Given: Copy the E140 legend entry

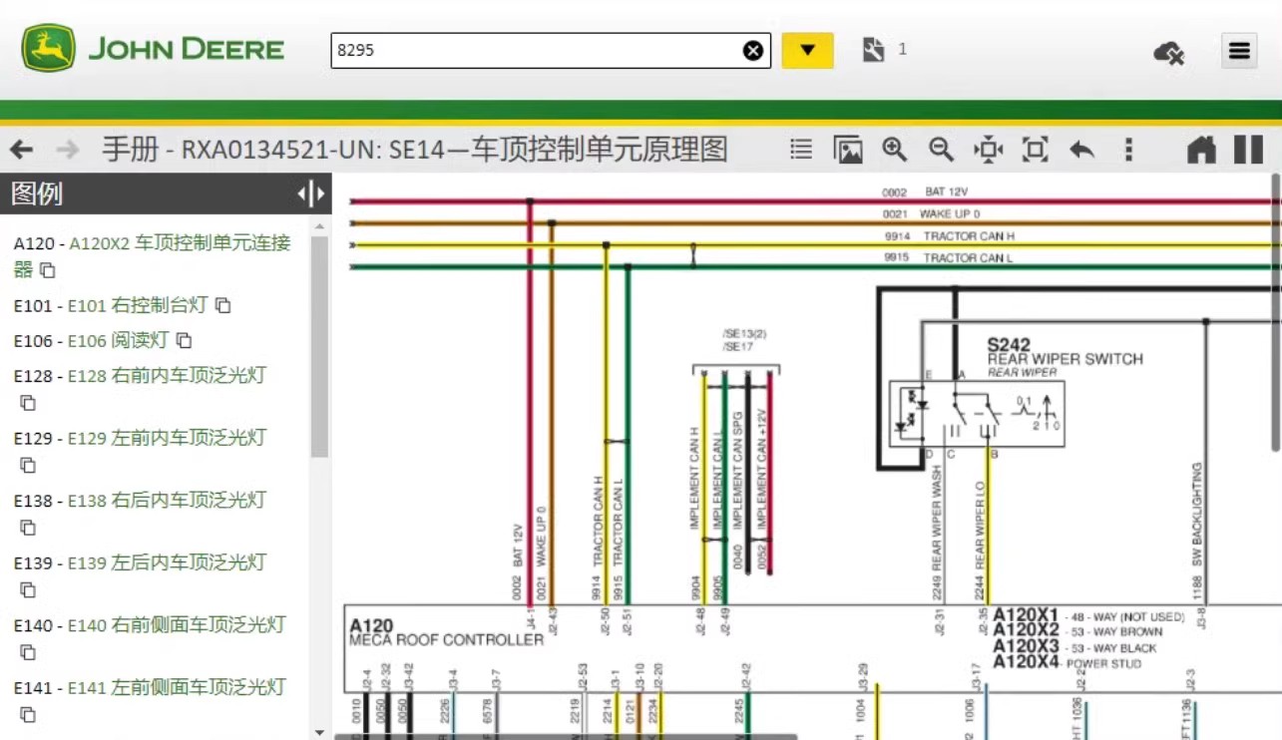Looking at the screenshot, I should (x=28, y=652).
